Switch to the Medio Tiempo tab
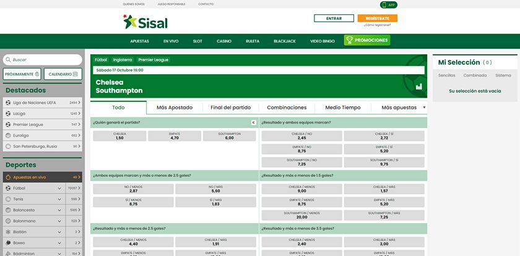Screen dimensions: 520x256 tap(342, 108)
